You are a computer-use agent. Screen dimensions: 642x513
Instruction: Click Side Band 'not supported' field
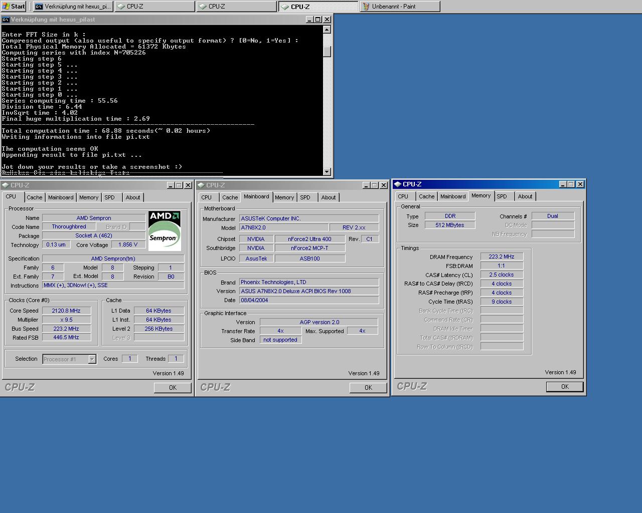coord(280,340)
